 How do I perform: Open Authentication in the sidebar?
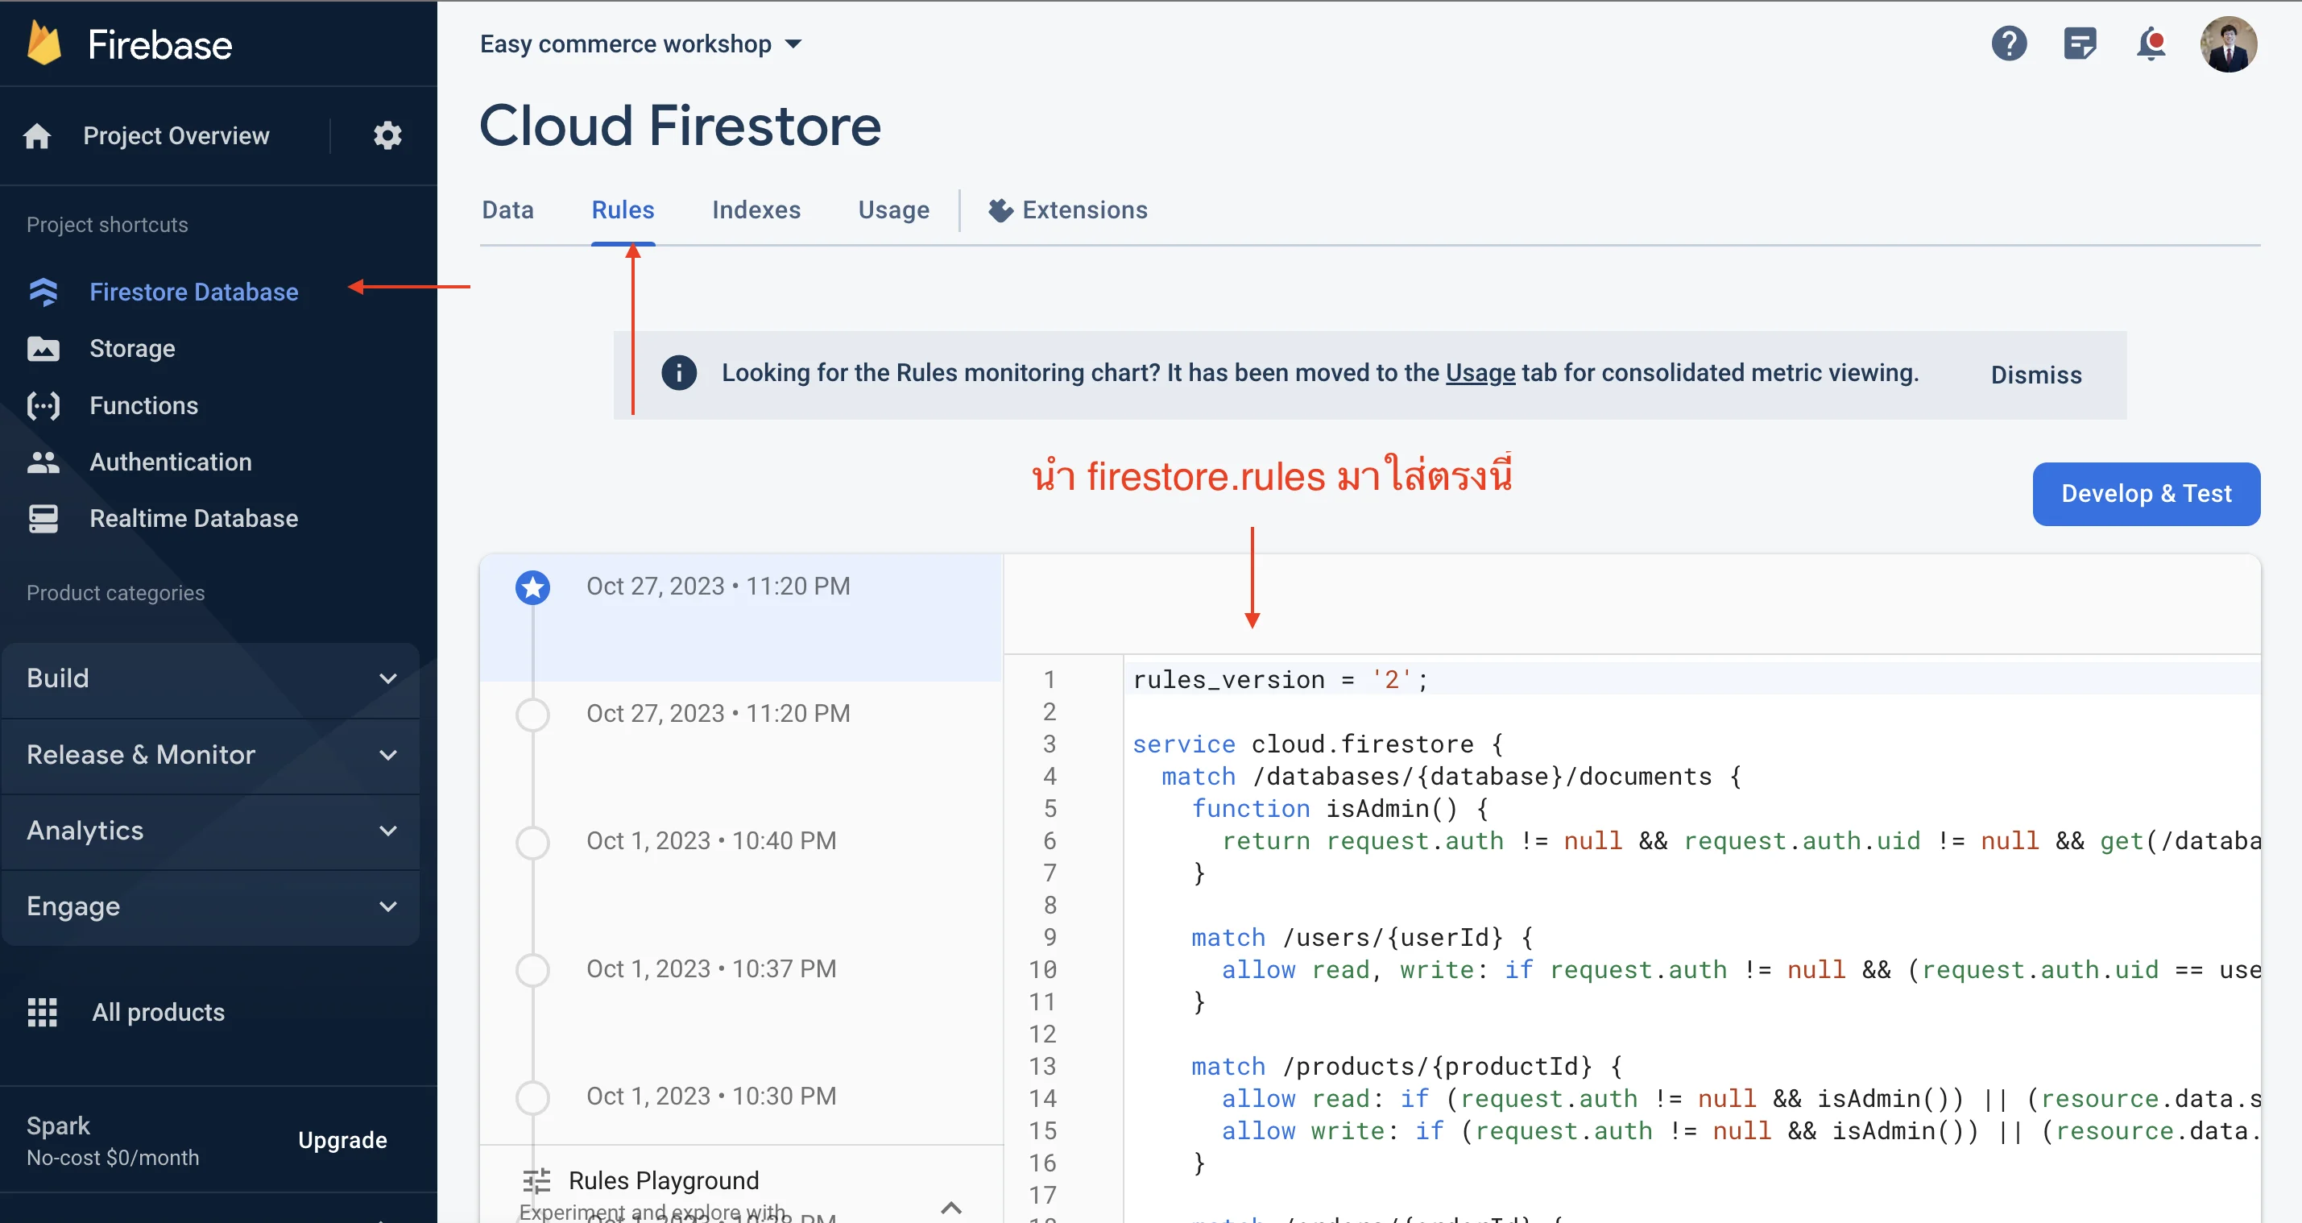(x=171, y=462)
